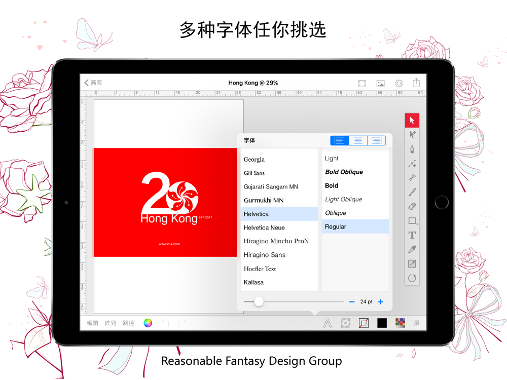The width and height of the screenshot is (507, 380).
Task: Open the 阵列 arrange menu
Action: point(110,323)
